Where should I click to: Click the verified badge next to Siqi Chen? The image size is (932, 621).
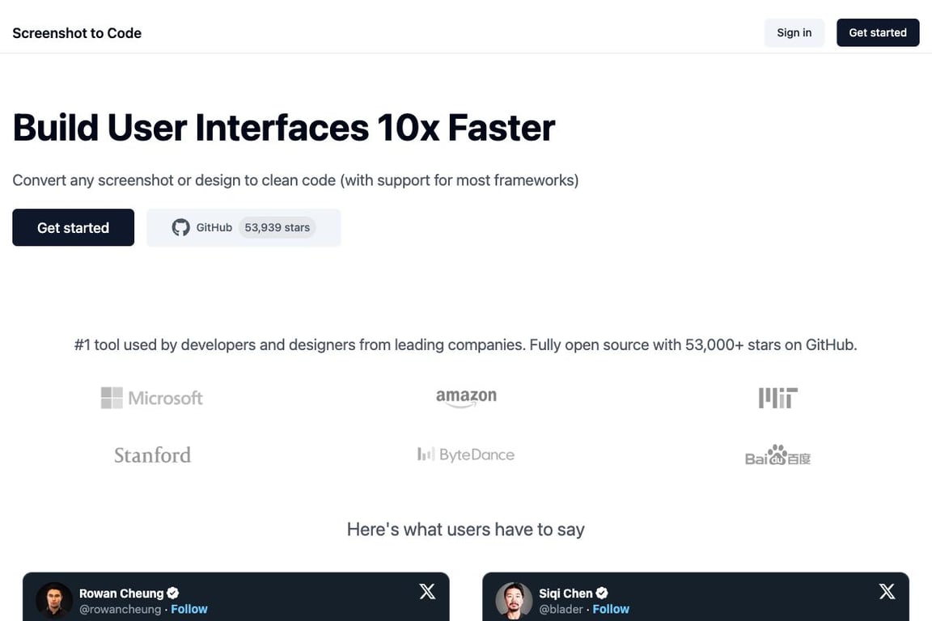602,593
